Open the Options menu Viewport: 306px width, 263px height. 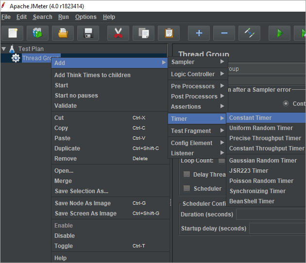coord(86,17)
